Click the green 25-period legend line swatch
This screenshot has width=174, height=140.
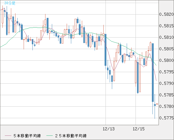point(49,136)
